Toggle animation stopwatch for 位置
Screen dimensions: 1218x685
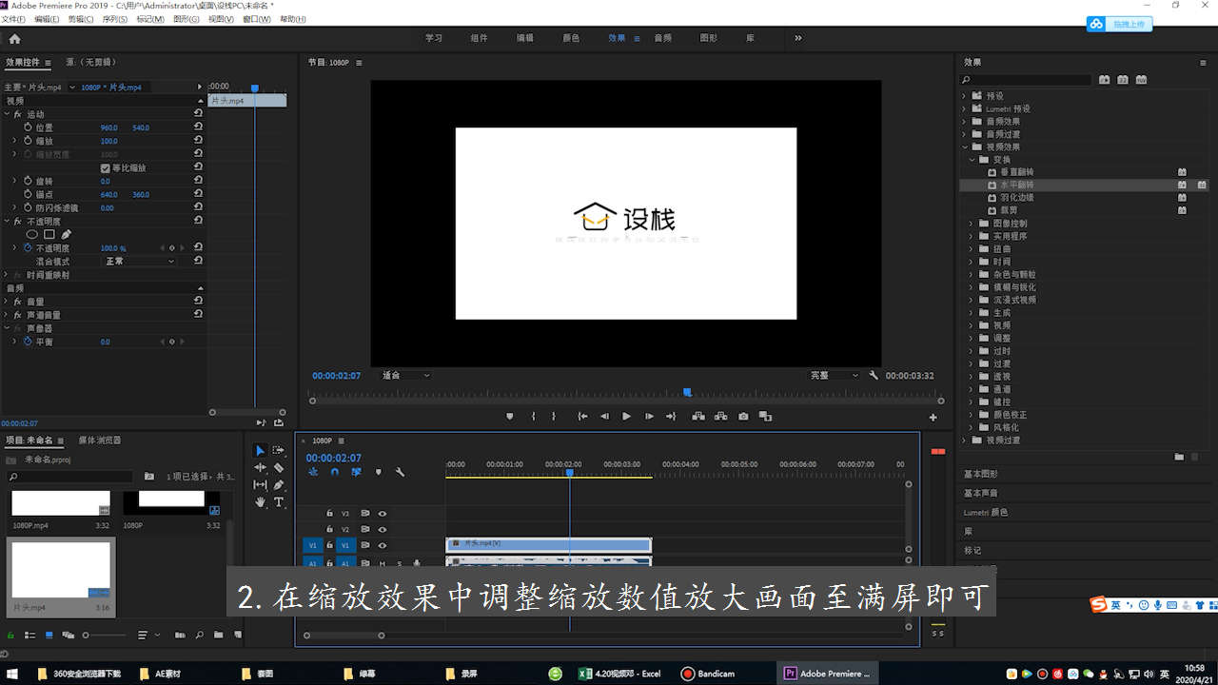(x=28, y=127)
